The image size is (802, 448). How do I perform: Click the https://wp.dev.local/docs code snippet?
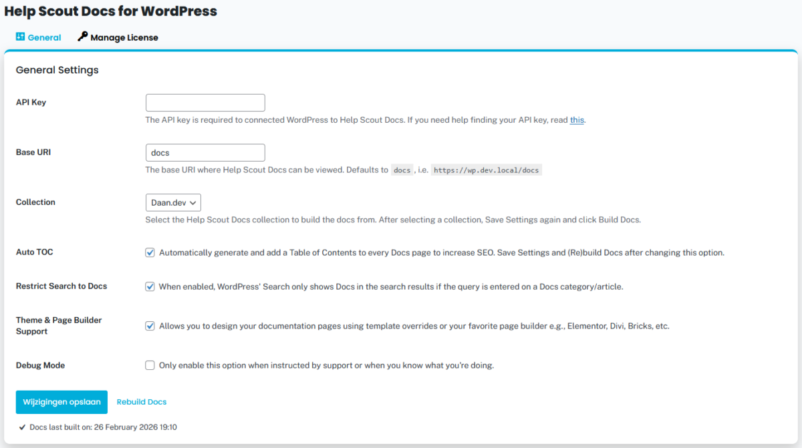[486, 170]
